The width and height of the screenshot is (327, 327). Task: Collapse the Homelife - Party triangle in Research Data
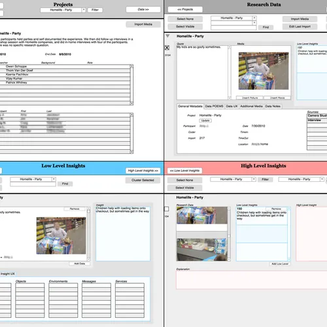167,36
